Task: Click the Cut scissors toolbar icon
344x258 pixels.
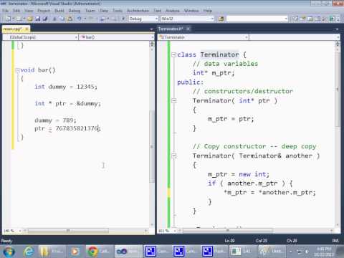Action: [54, 19]
